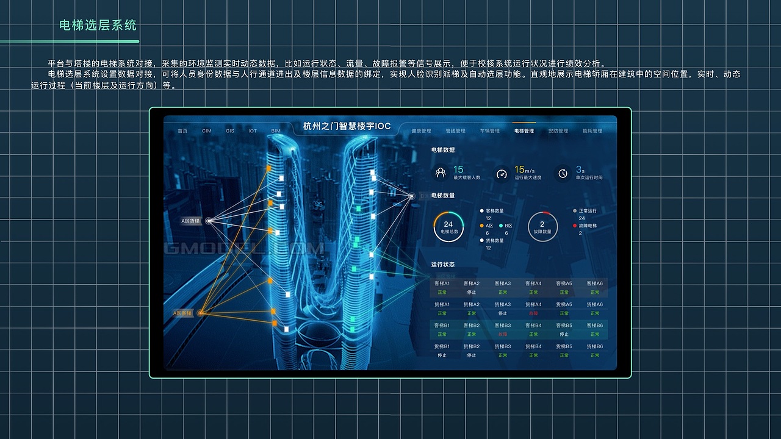Select 客梯A2 in the status table
781x439 pixels.
pyautogui.click(x=472, y=284)
